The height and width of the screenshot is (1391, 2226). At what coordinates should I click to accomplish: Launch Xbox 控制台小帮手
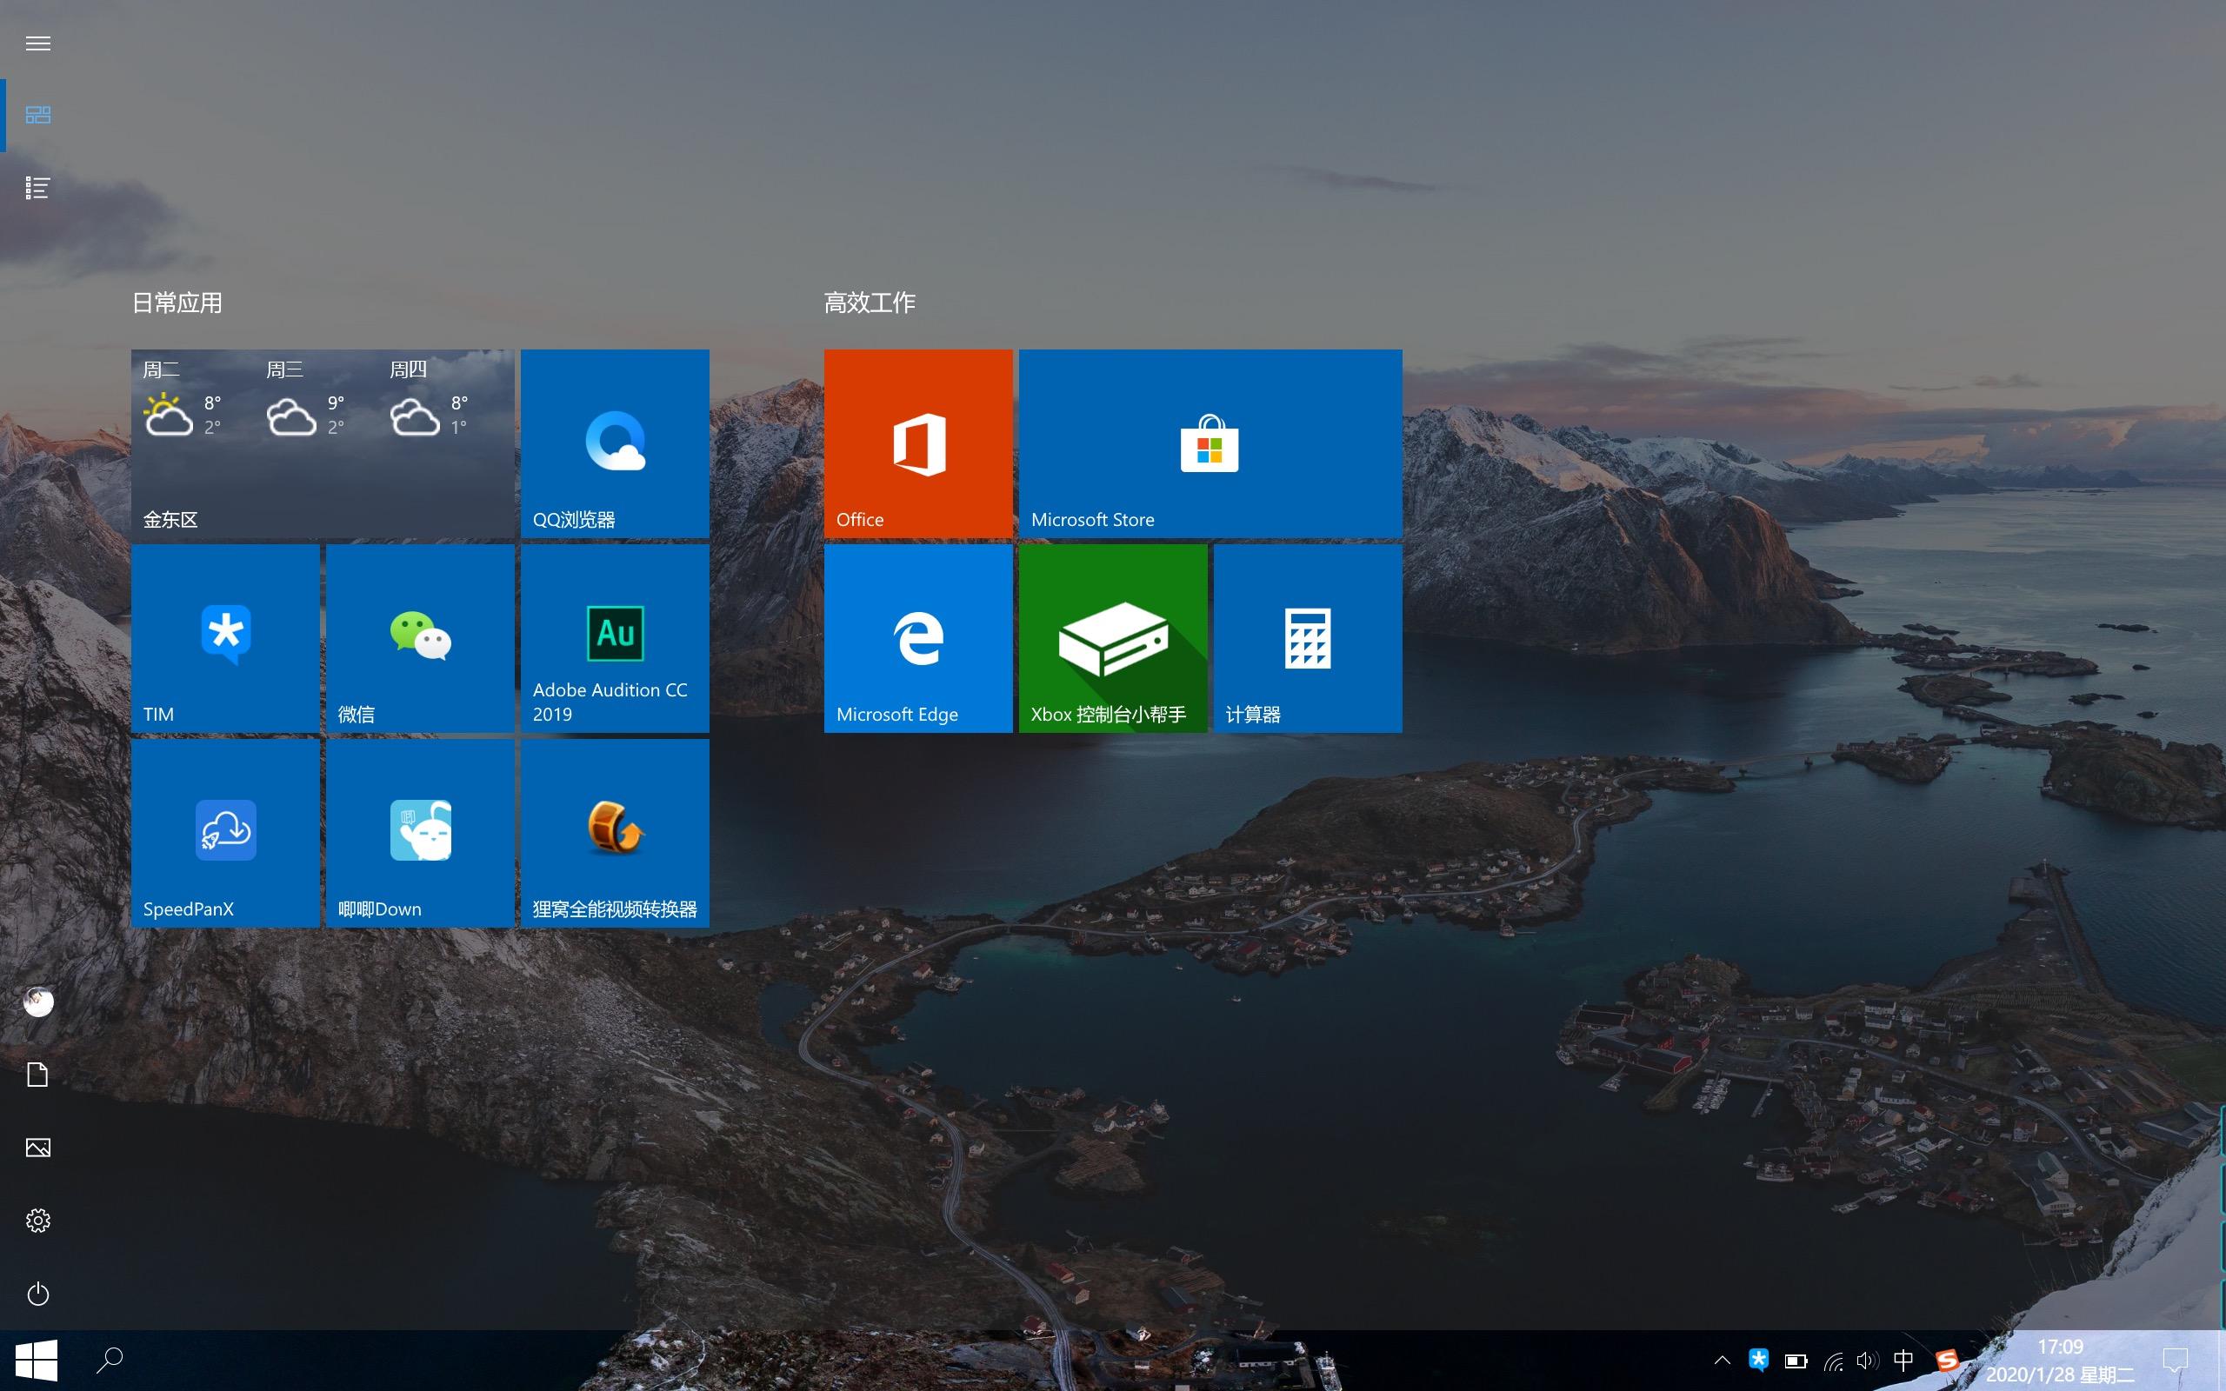point(1112,637)
